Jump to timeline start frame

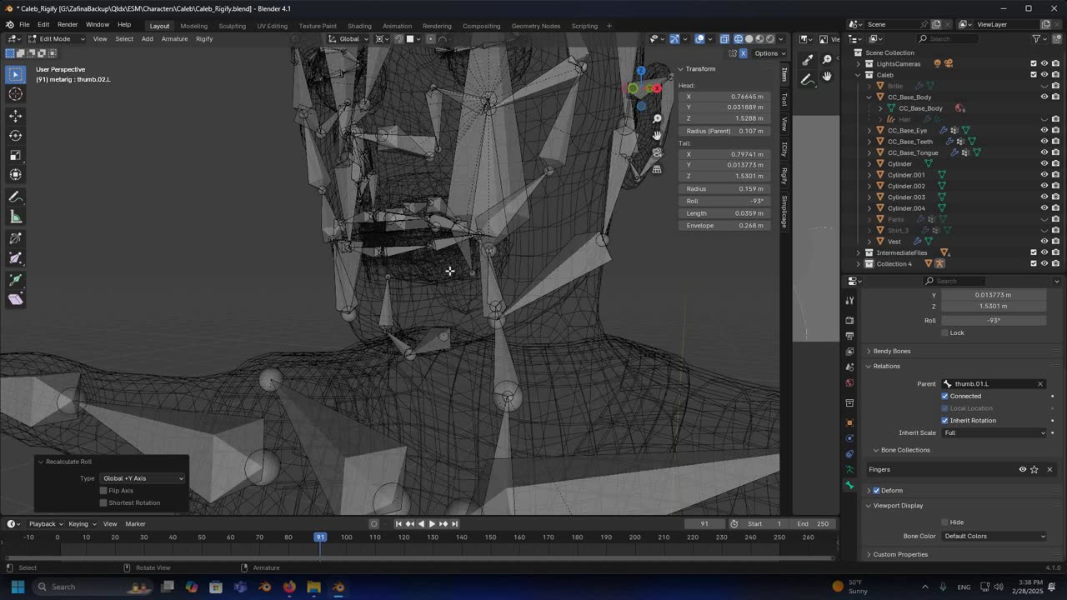coord(398,523)
